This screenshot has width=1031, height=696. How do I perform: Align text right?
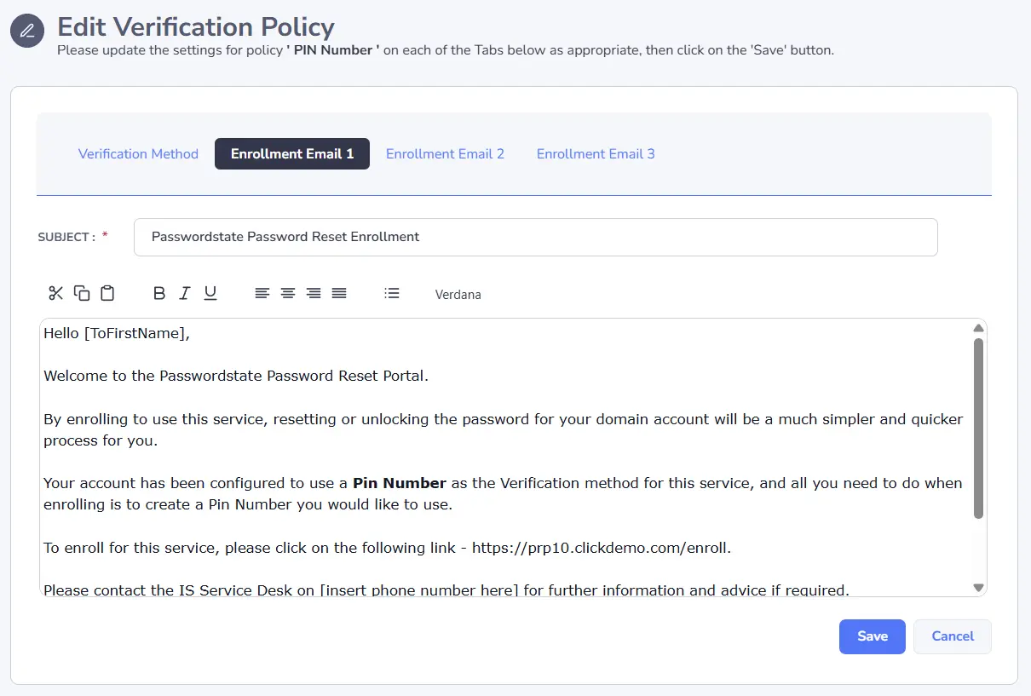coord(314,293)
